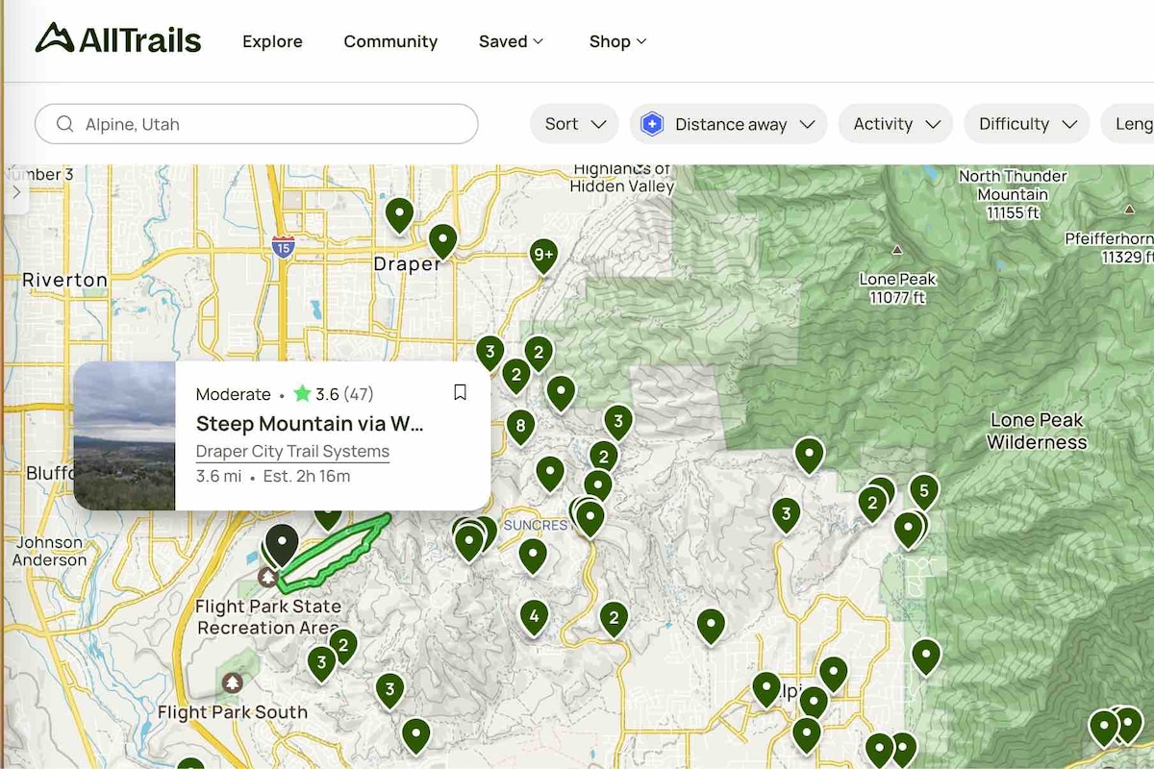
Task: Click the 3.6 star rating
Action: pyautogui.click(x=333, y=394)
